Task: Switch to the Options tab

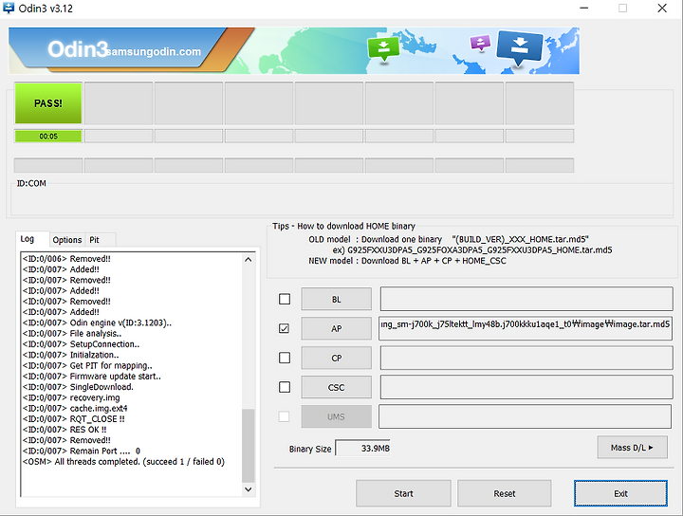Action: [67, 240]
